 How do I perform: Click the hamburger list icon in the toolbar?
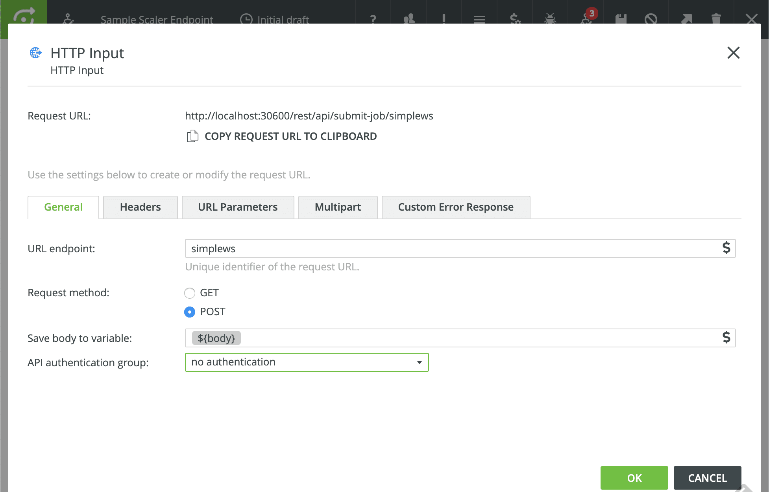[479, 19]
